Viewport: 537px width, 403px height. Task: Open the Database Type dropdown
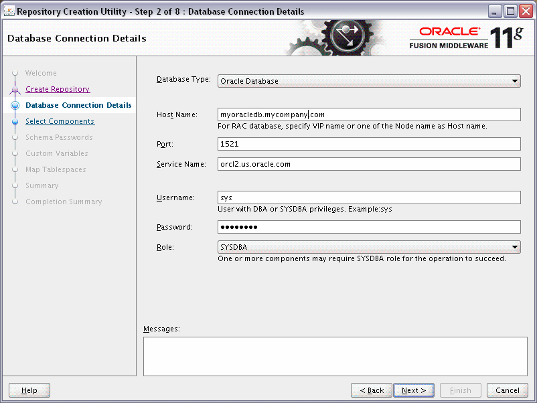pos(368,80)
